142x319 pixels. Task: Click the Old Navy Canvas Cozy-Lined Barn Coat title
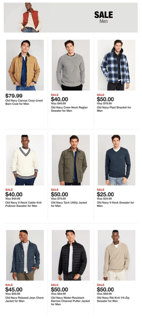click(x=24, y=102)
